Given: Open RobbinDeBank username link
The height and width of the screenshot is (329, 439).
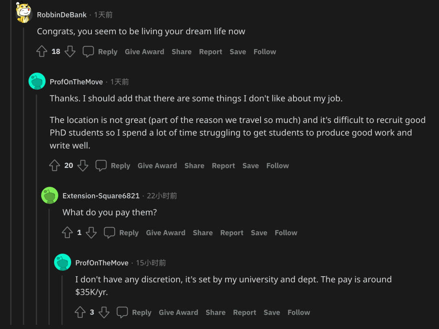Looking at the screenshot, I should click(61, 15).
